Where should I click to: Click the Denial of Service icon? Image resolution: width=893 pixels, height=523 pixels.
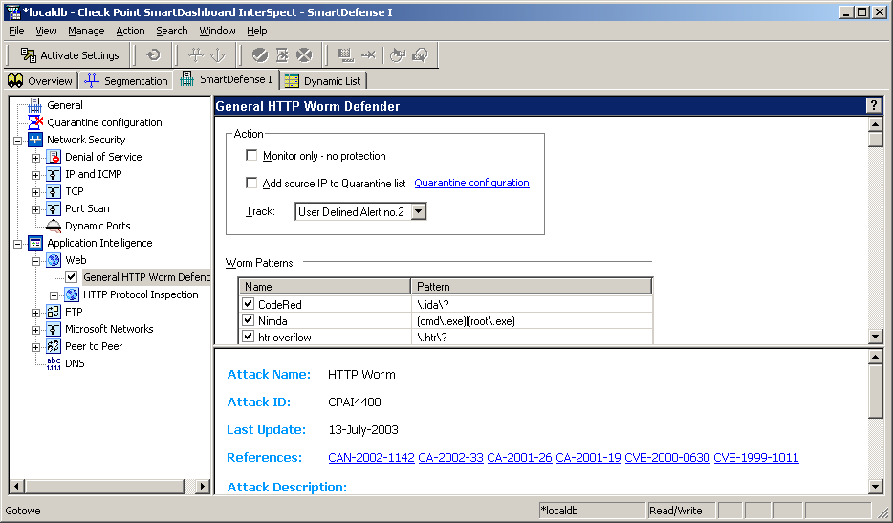point(54,157)
